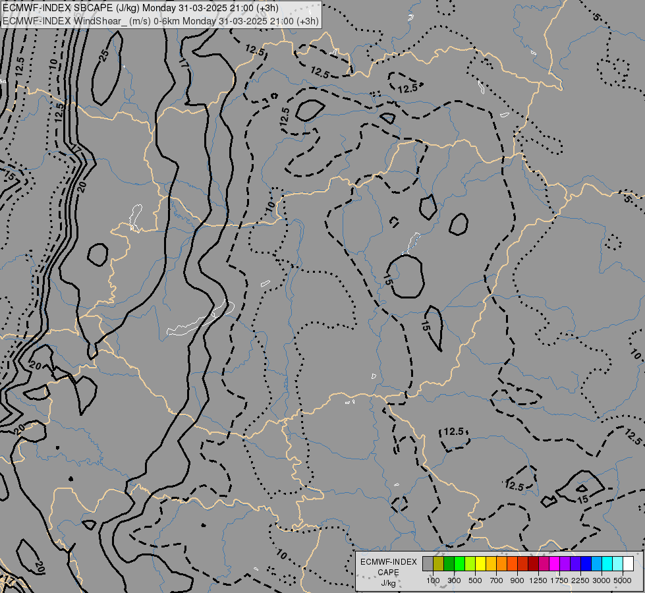Image resolution: width=645 pixels, height=593 pixels.
Task: Choose the crimson pink swatch right of 1250 tick
Action: pyautogui.click(x=544, y=564)
